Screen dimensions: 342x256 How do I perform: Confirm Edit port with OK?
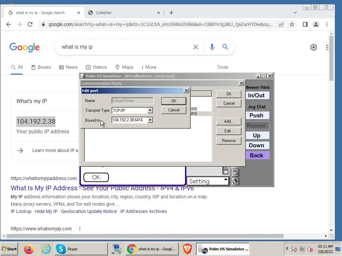click(x=174, y=101)
